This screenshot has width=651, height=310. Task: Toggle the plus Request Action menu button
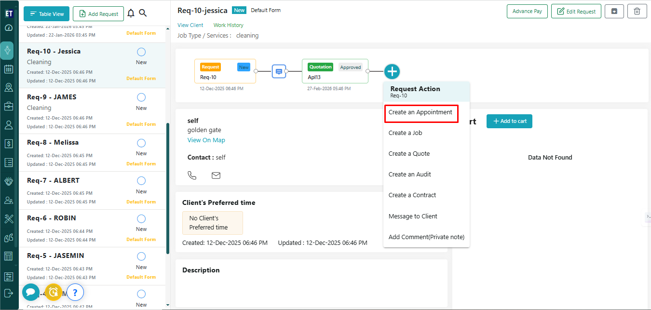tap(392, 71)
